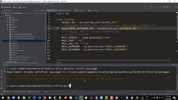Click the locate/scroll-from-source icon in Project panel
Image resolution: width=178 pixels, height=100 pixels.
tap(36, 11)
